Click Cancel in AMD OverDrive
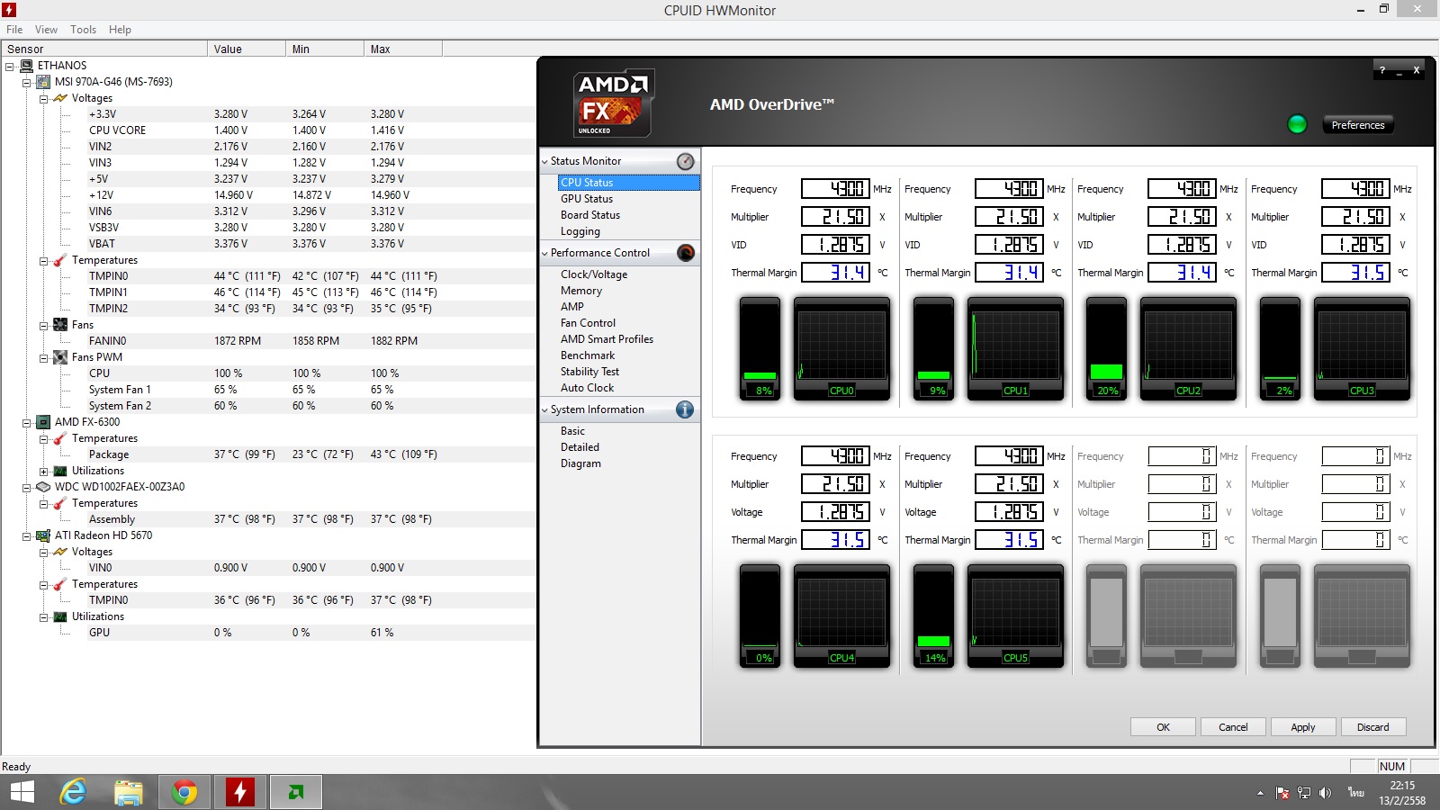 coord(1233,727)
